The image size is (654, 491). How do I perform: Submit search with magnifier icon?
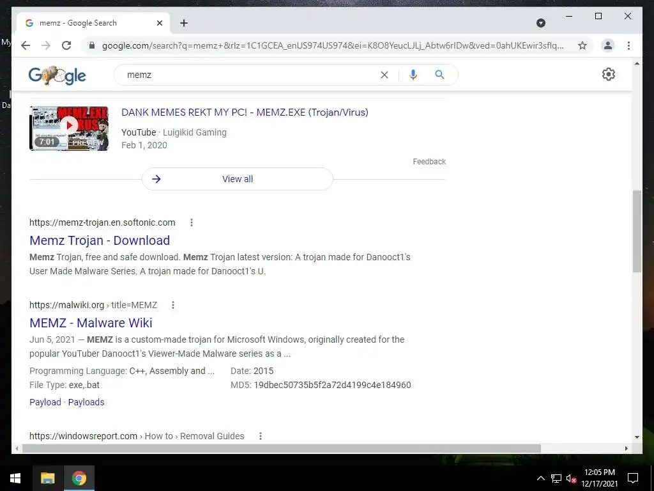click(439, 75)
